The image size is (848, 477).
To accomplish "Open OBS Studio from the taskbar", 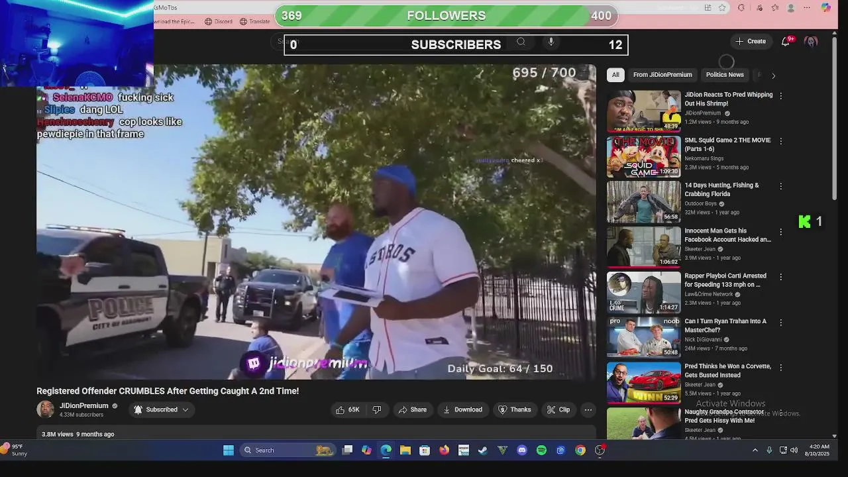I will (600, 450).
